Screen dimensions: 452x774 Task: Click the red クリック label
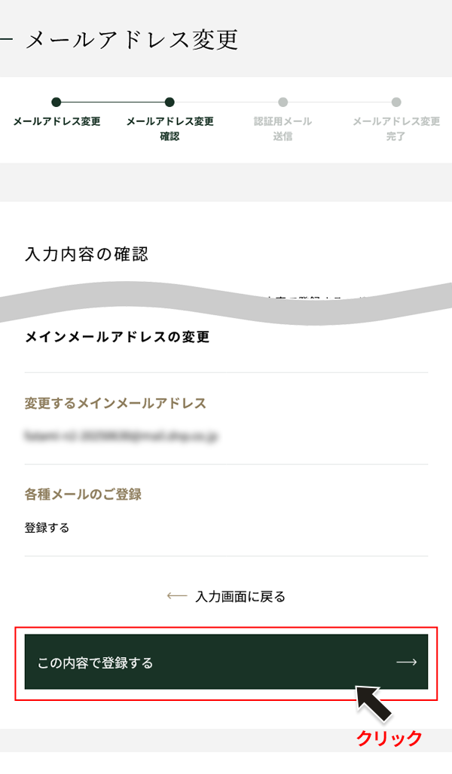click(389, 739)
